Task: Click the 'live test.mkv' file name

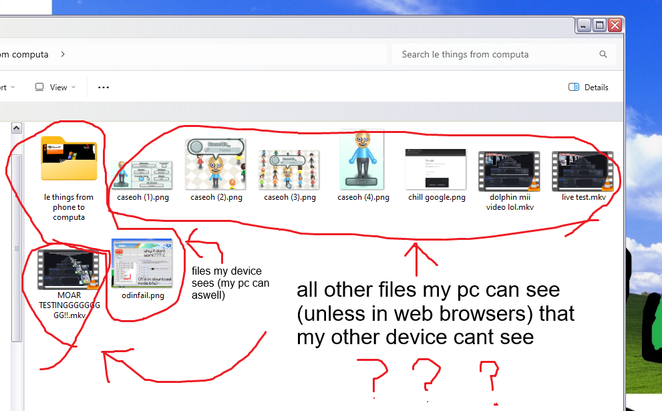Action: click(583, 197)
